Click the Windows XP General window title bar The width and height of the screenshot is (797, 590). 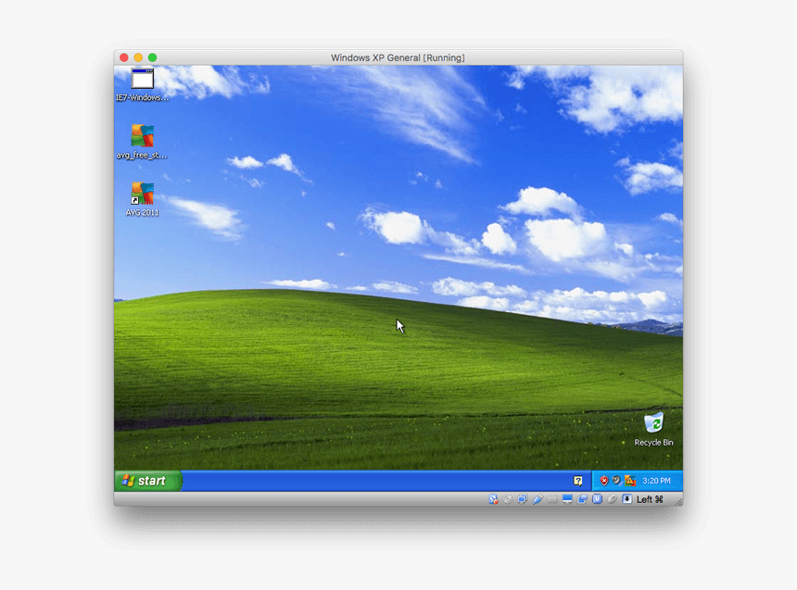point(398,56)
